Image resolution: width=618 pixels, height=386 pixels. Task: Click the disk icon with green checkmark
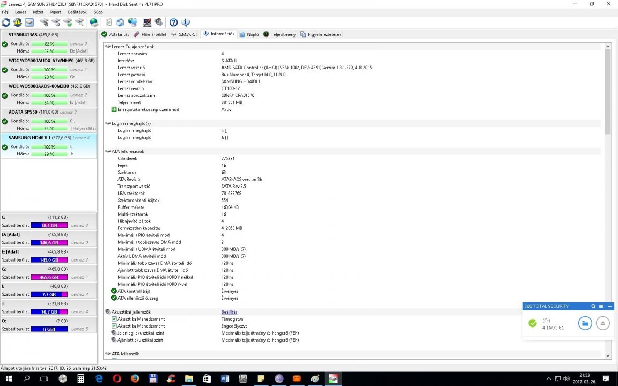click(68, 23)
